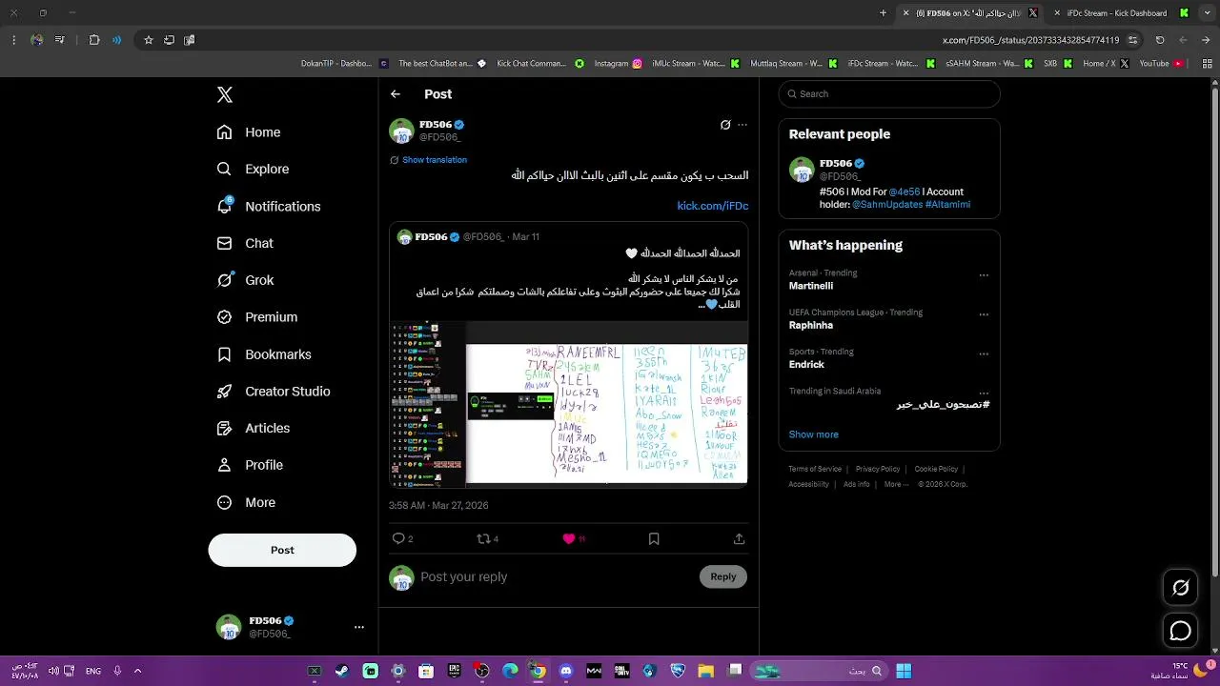
Task: Open Explore in the sidebar
Action: (253, 169)
